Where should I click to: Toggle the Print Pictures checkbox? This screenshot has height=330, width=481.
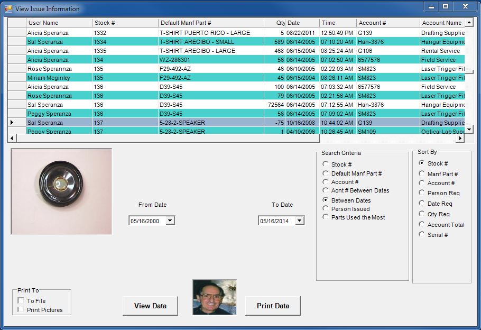click(x=21, y=310)
